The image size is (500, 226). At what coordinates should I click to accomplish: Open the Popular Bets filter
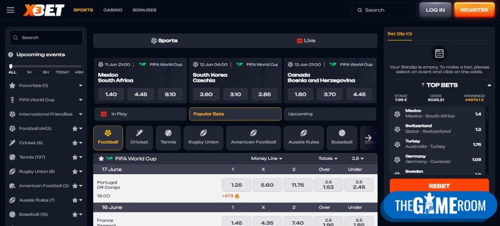[236, 114]
